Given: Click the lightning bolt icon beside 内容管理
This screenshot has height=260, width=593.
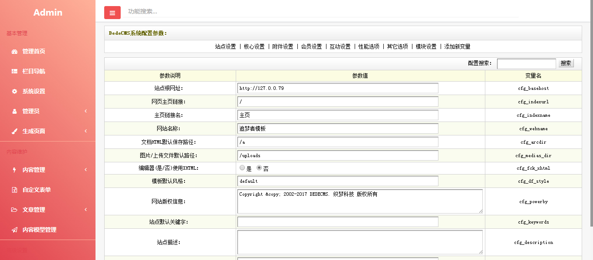Looking at the screenshot, I should 14,170.
